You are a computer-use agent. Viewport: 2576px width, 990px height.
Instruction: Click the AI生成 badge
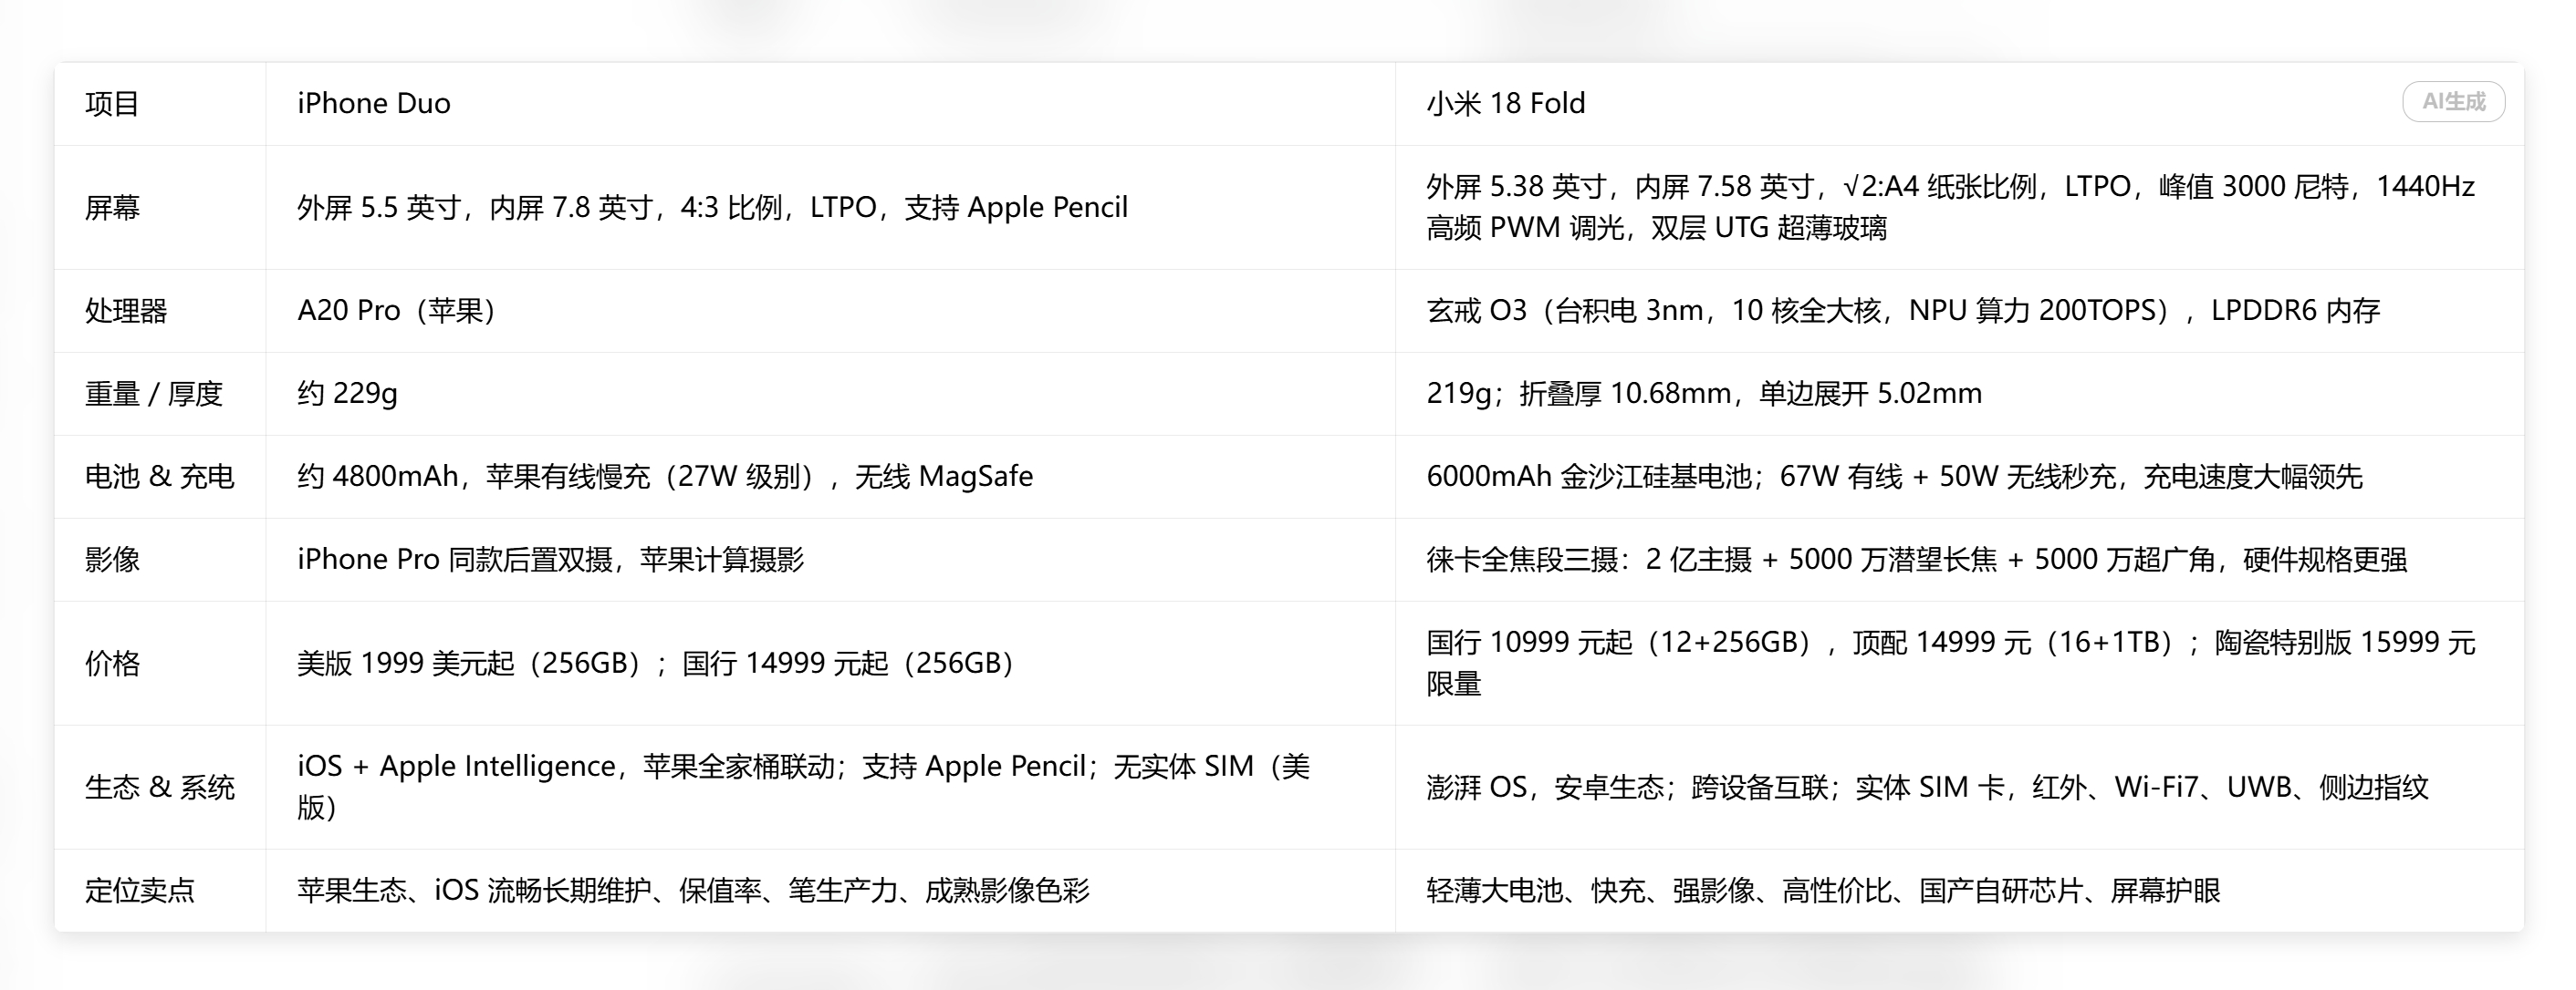coord(2453,102)
